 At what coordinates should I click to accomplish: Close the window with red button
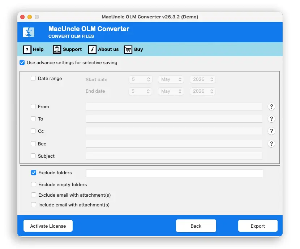coord(22,17)
